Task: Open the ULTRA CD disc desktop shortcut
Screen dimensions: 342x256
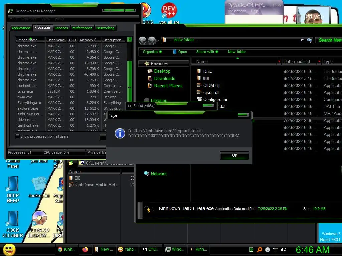Action: click(39, 224)
